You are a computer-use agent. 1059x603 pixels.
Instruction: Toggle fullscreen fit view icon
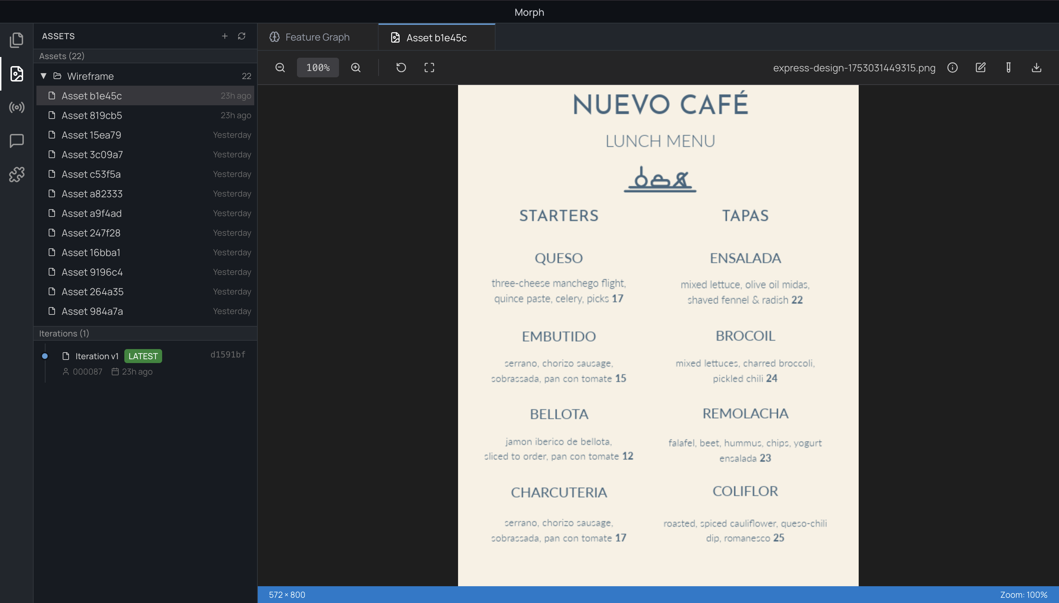point(429,68)
